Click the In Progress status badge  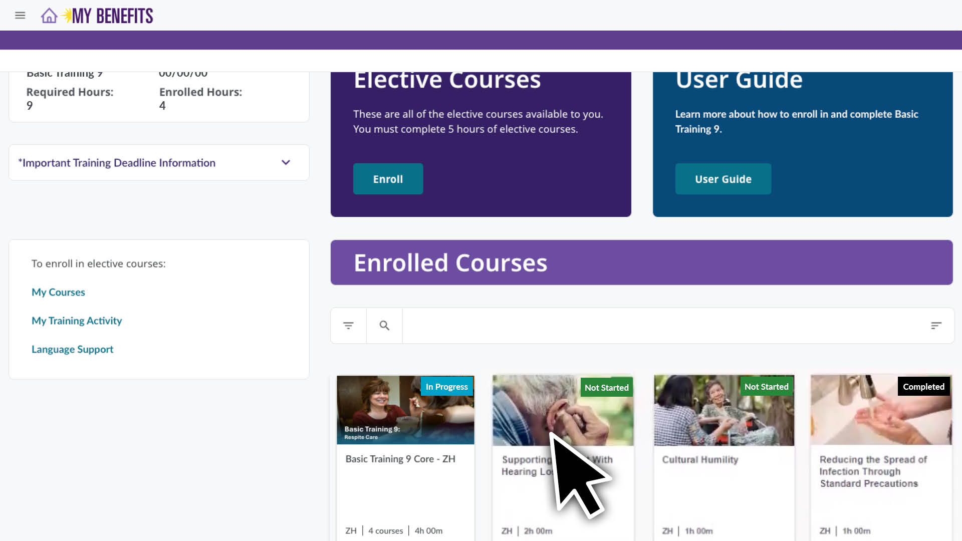446,386
